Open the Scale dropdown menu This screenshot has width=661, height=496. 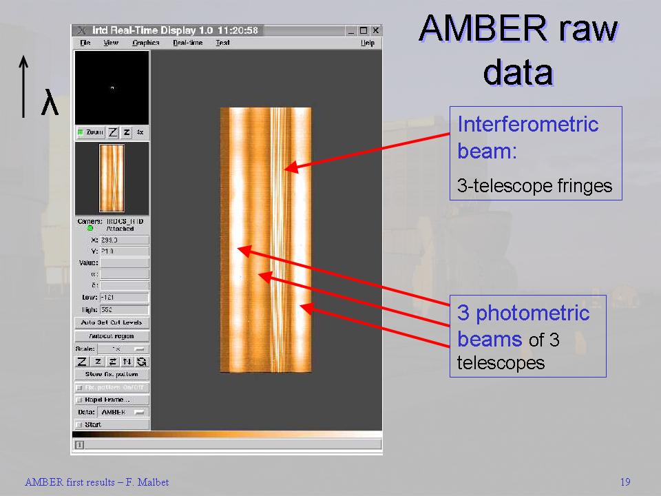pos(123,349)
